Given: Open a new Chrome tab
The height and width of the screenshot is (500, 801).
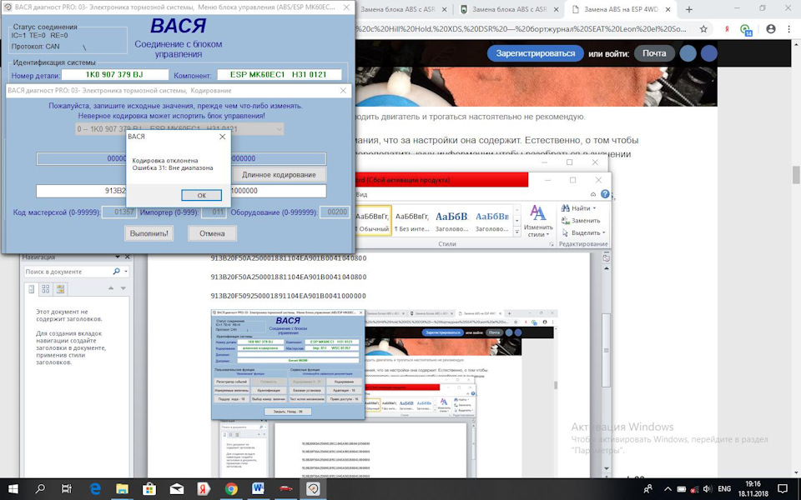Looking at the screenshot, I should 690,10.
